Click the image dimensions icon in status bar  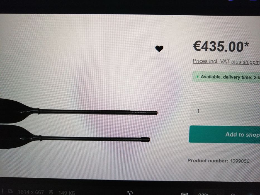tap(11, 191)
